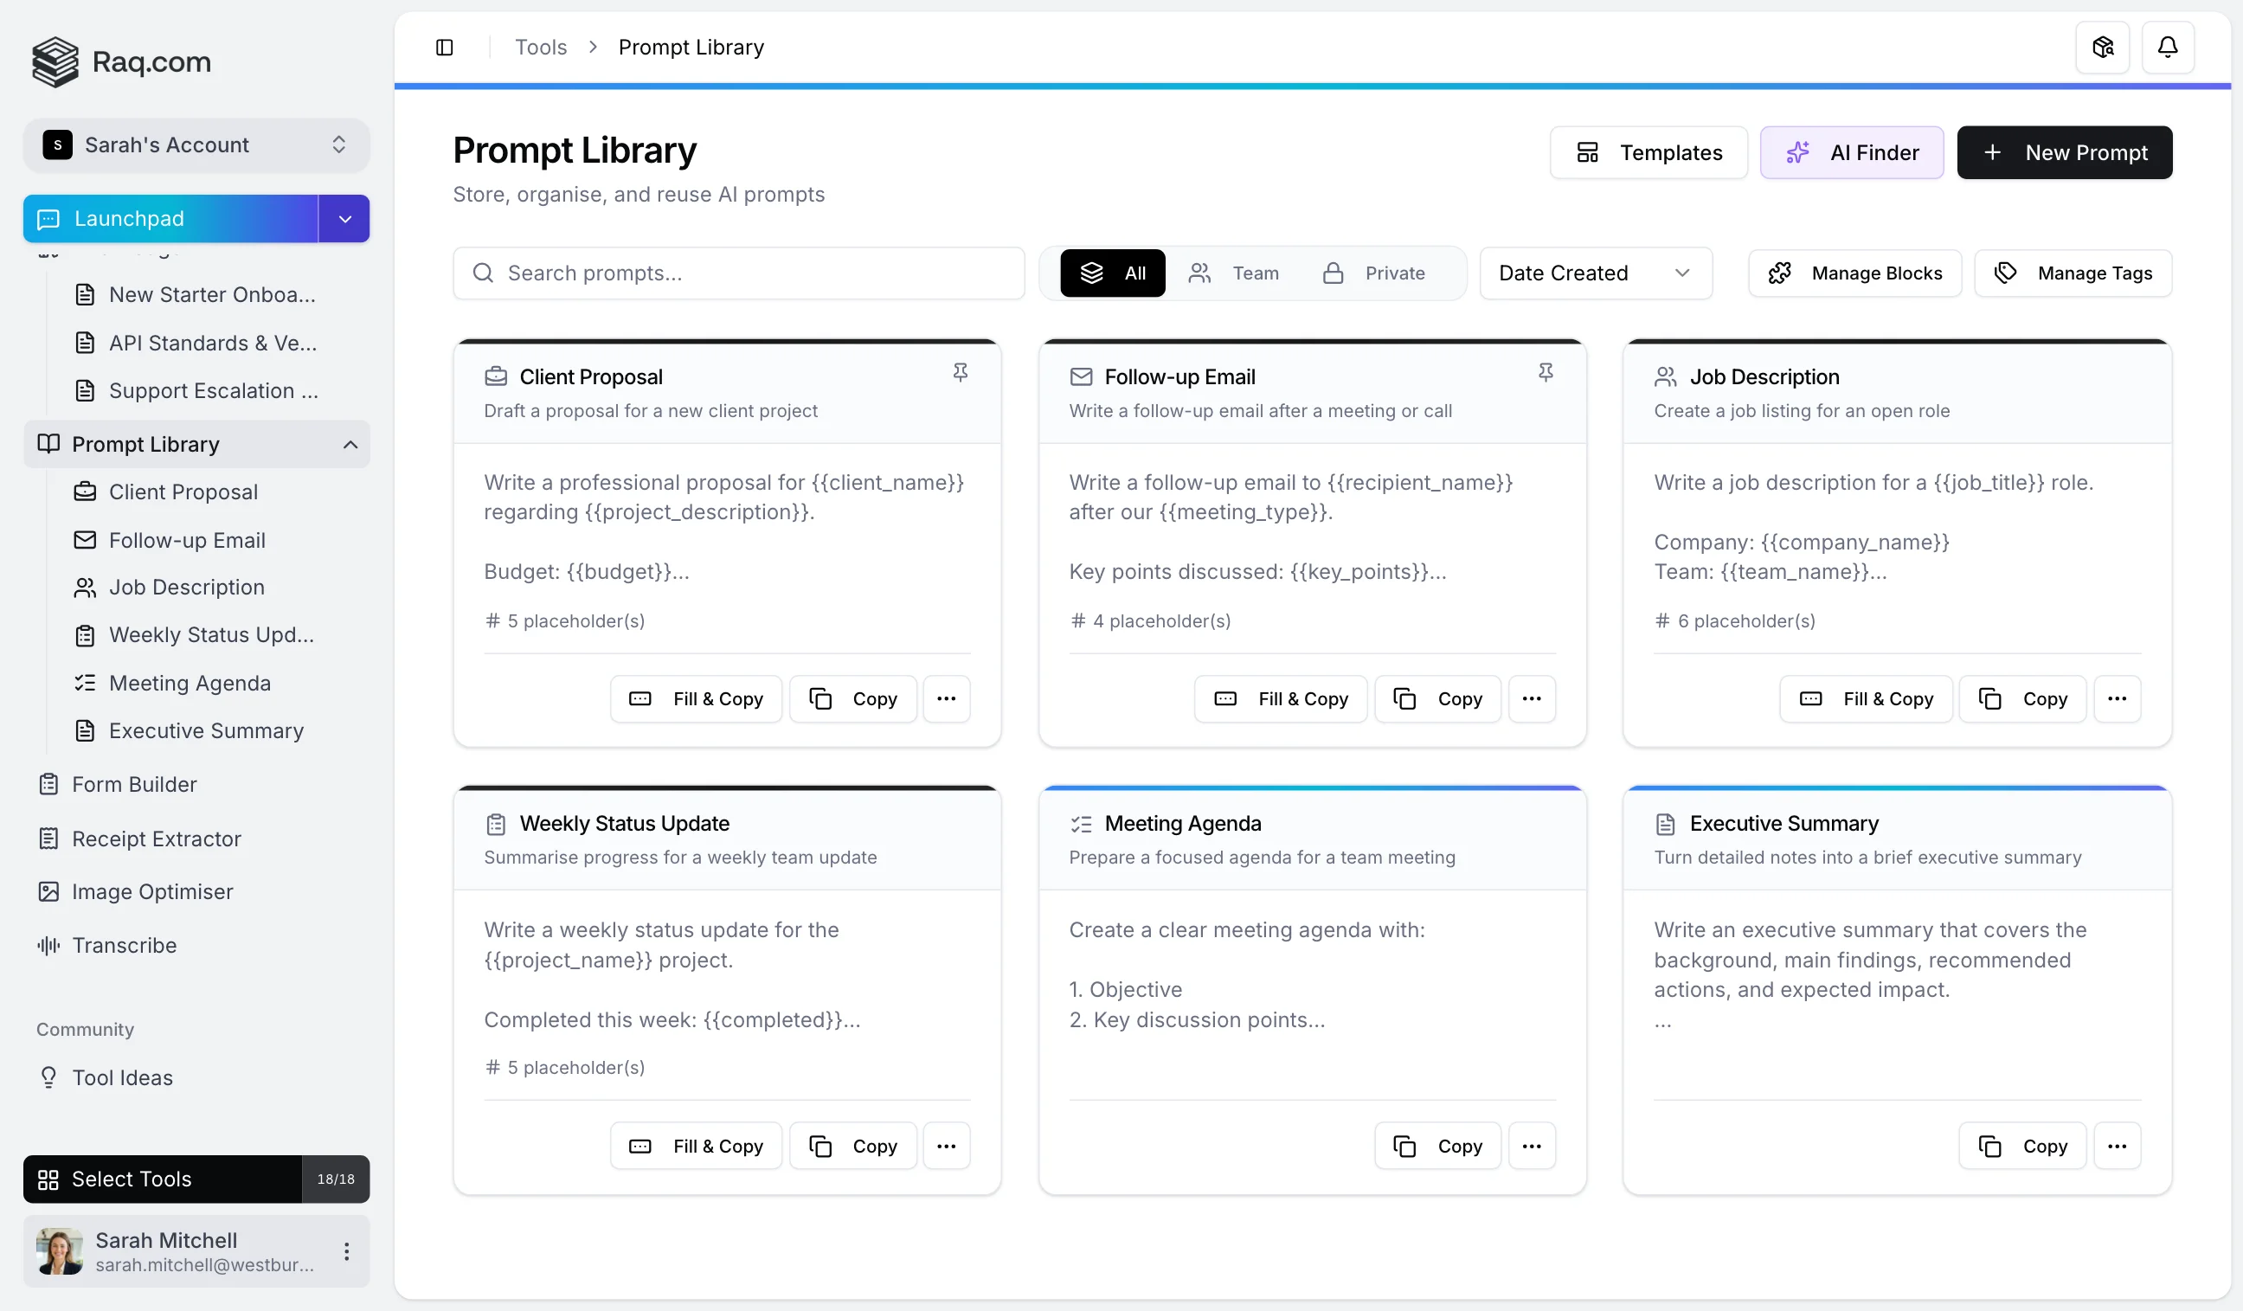
Task: Show only Private prompts
Action: [x=1373, y=273]
